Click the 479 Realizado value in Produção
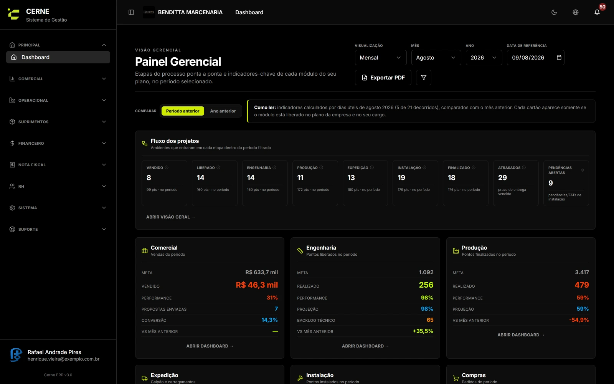 (582, 285)
